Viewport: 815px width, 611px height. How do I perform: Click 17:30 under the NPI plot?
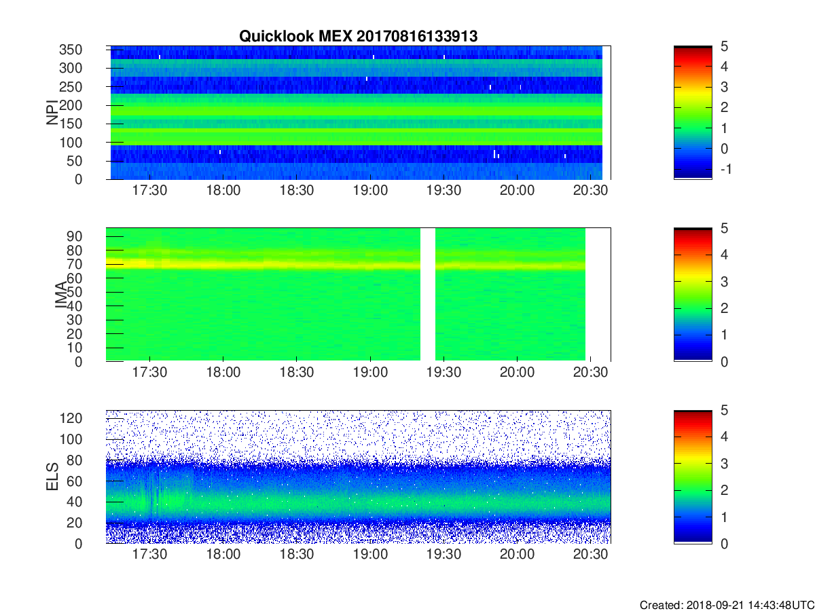pos(149,191)
